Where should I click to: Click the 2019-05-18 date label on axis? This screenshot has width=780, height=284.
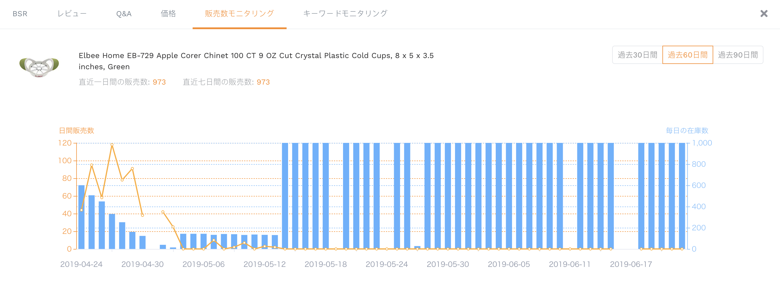(x=326, y=264)
